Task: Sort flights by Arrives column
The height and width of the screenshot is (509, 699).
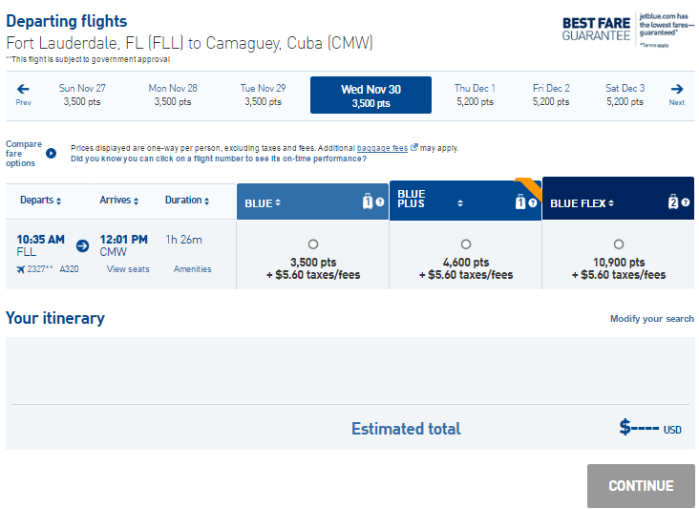Action: click(119, 201)
